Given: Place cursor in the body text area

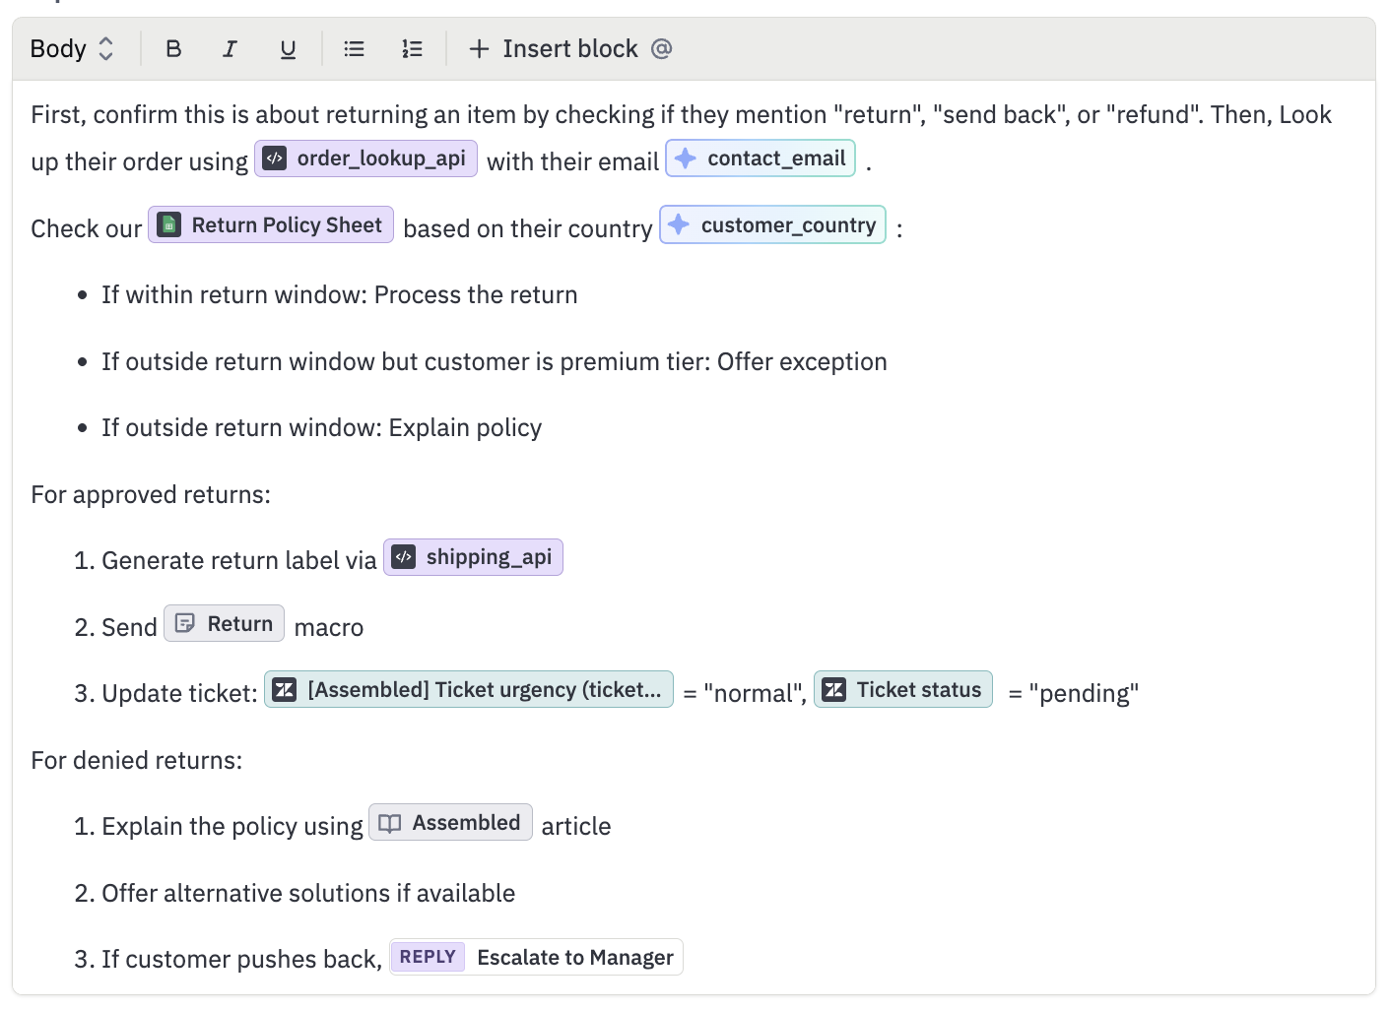Looking at the screenshot, I should [690, 494].
